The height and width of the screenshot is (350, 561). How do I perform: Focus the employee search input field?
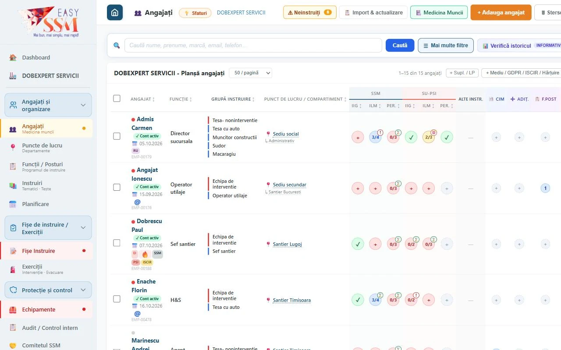(253, 45)
